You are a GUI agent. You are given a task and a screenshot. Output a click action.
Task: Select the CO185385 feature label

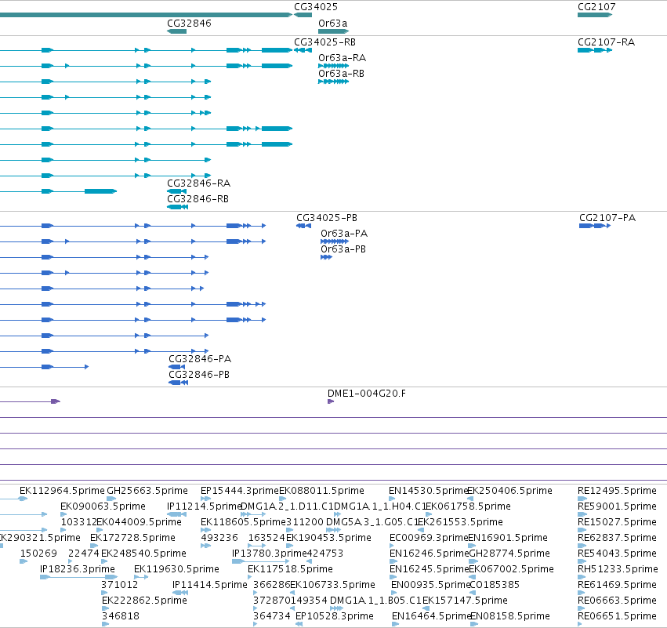(x=495, y=585)
